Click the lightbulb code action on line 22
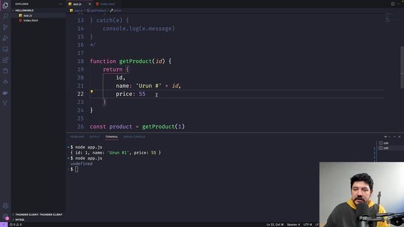Screen dimensions: 404x227 click(92, 92)
